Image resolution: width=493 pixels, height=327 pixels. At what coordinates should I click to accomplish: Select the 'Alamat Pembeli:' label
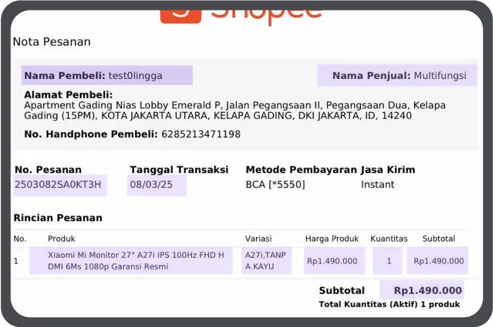point(68,95)
